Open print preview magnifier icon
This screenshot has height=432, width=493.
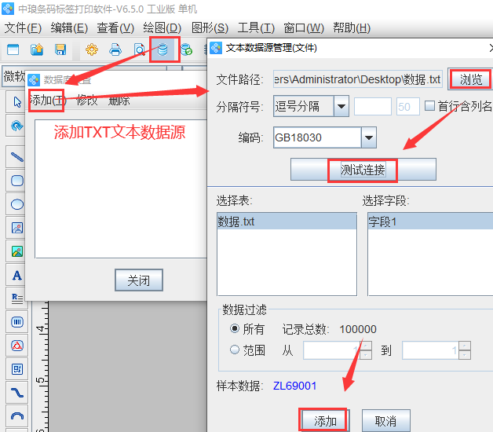point(139,49)
